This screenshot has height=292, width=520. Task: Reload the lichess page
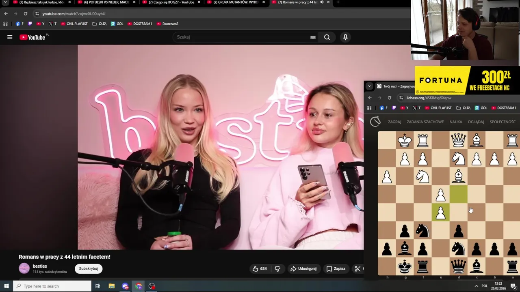(389, 98)
